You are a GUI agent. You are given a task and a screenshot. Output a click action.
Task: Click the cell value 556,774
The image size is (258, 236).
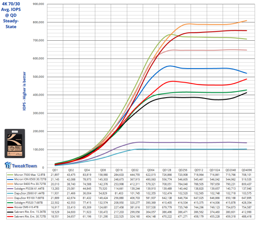pos(167,179)
